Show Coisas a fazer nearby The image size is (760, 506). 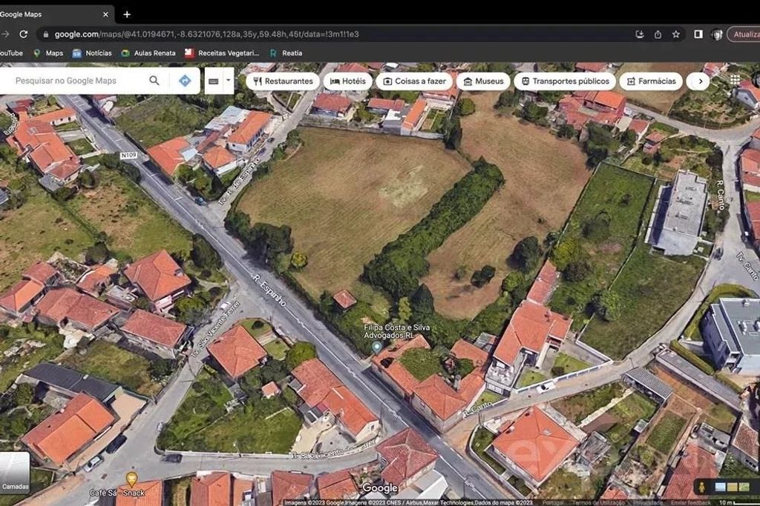coord(414,81)
